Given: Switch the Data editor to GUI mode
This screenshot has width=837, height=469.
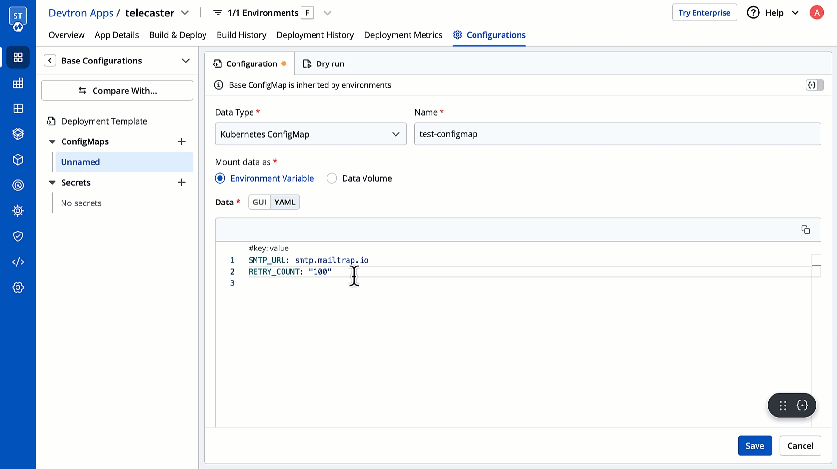Looking at the screenshot, I should click(x=259, y=202).
